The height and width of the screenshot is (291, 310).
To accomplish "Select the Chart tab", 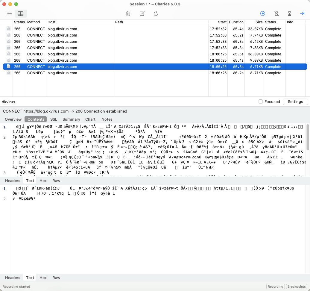I will click(90, 119).
